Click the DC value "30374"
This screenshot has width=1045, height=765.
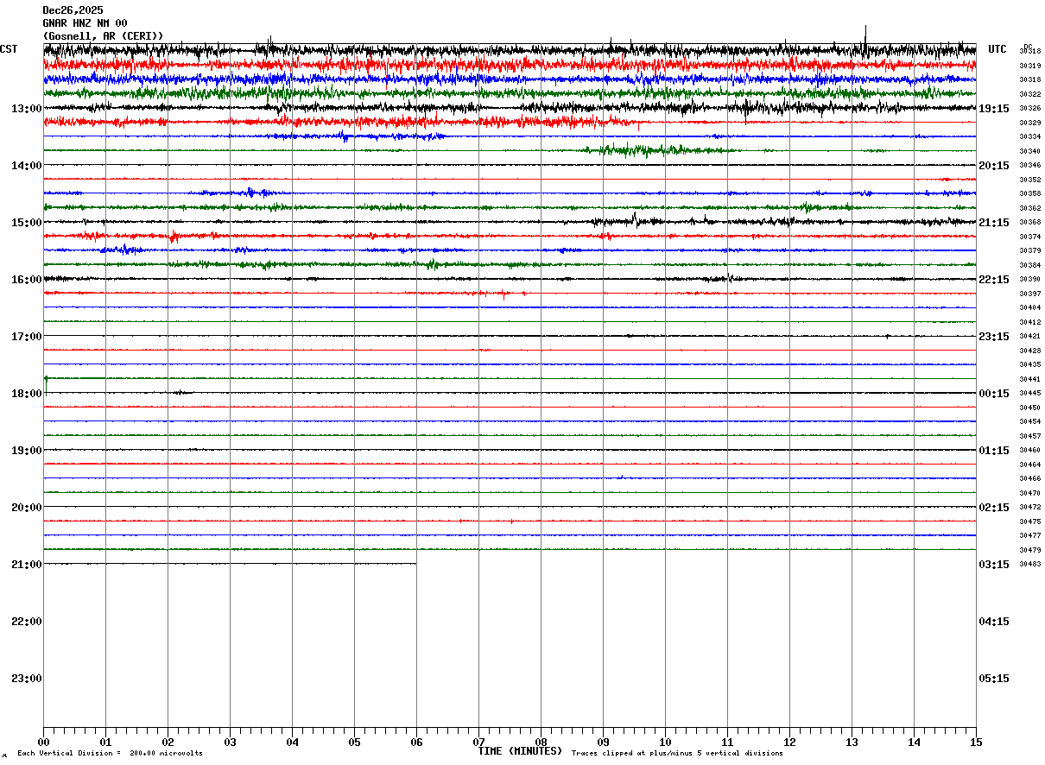point(1029,237)
